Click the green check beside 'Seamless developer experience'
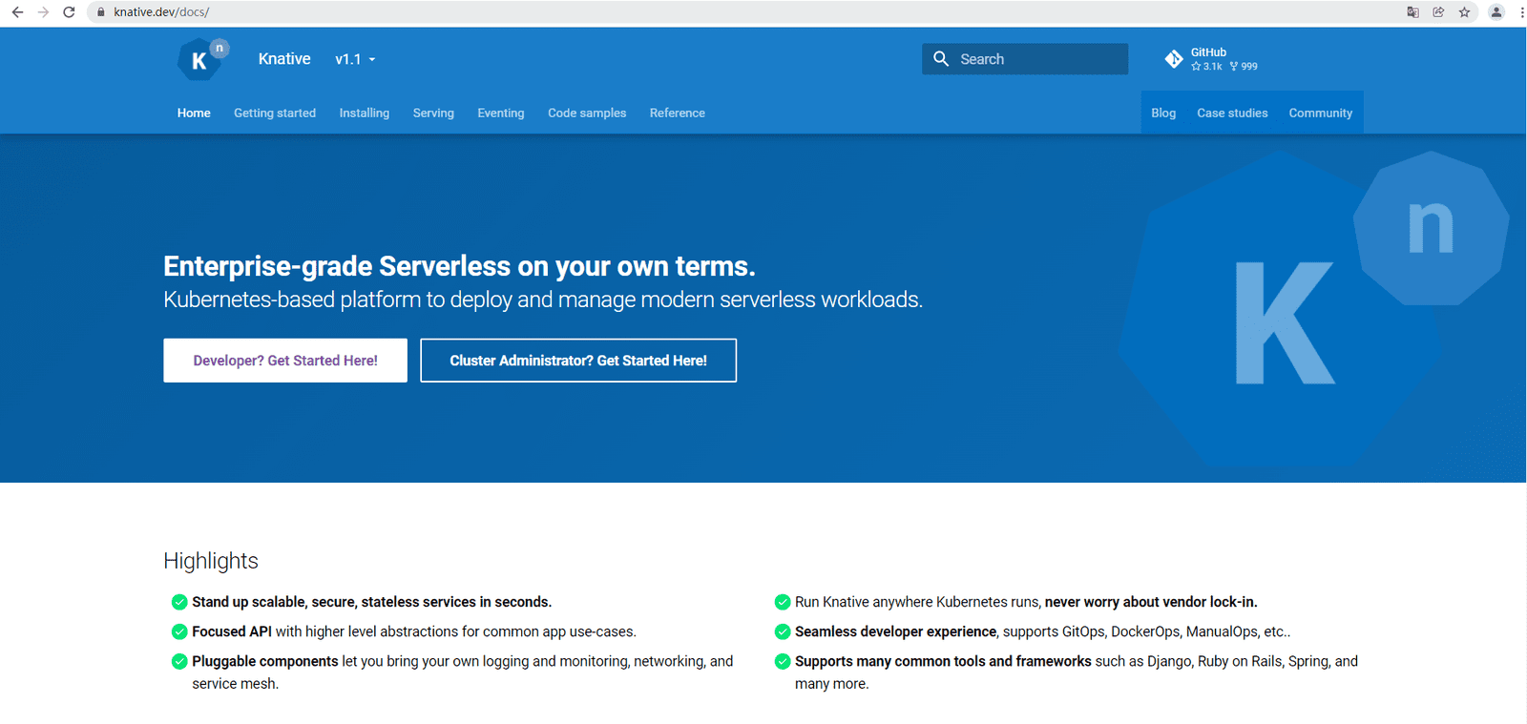This screenshot has width=1527, height=724. coord(783,631)
